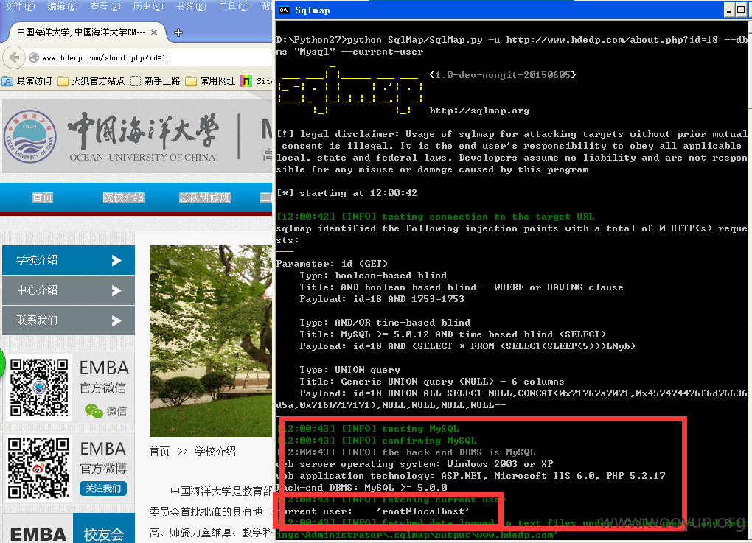Open the 书签 (Bookmarks) menu in Firefox

coord(190,6)
